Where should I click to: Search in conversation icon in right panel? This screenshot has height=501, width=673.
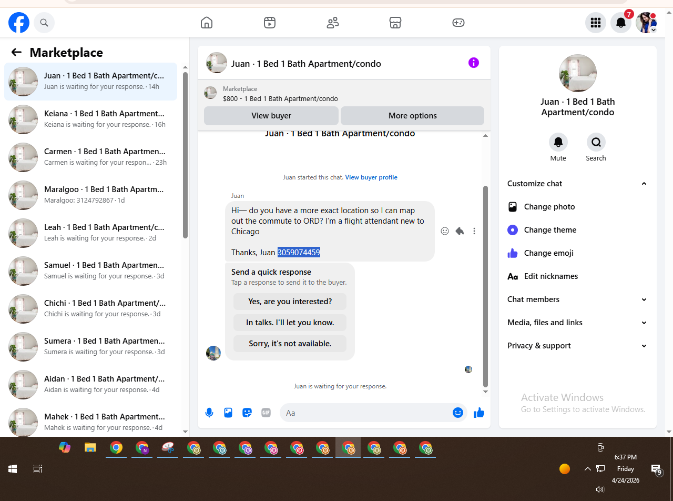coord(596,142)
